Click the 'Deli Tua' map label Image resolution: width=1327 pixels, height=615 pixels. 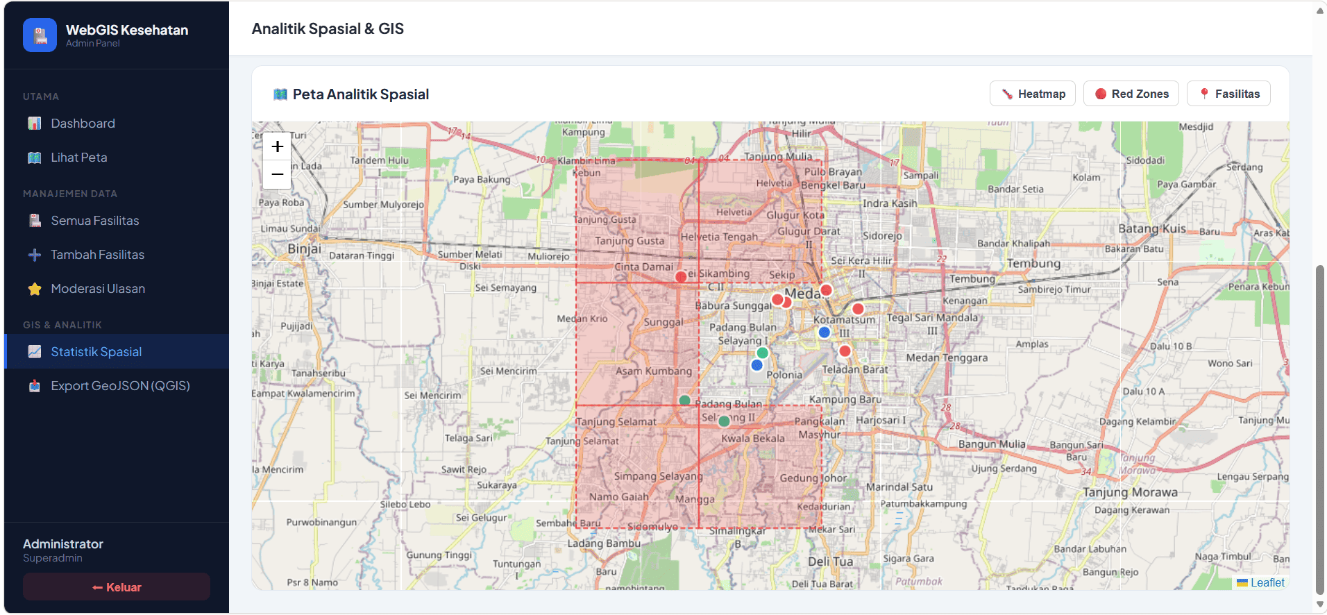point(831,562)
